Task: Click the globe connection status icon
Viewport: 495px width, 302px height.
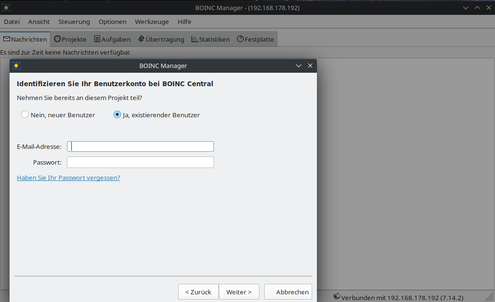Action: tap(337, 297)
